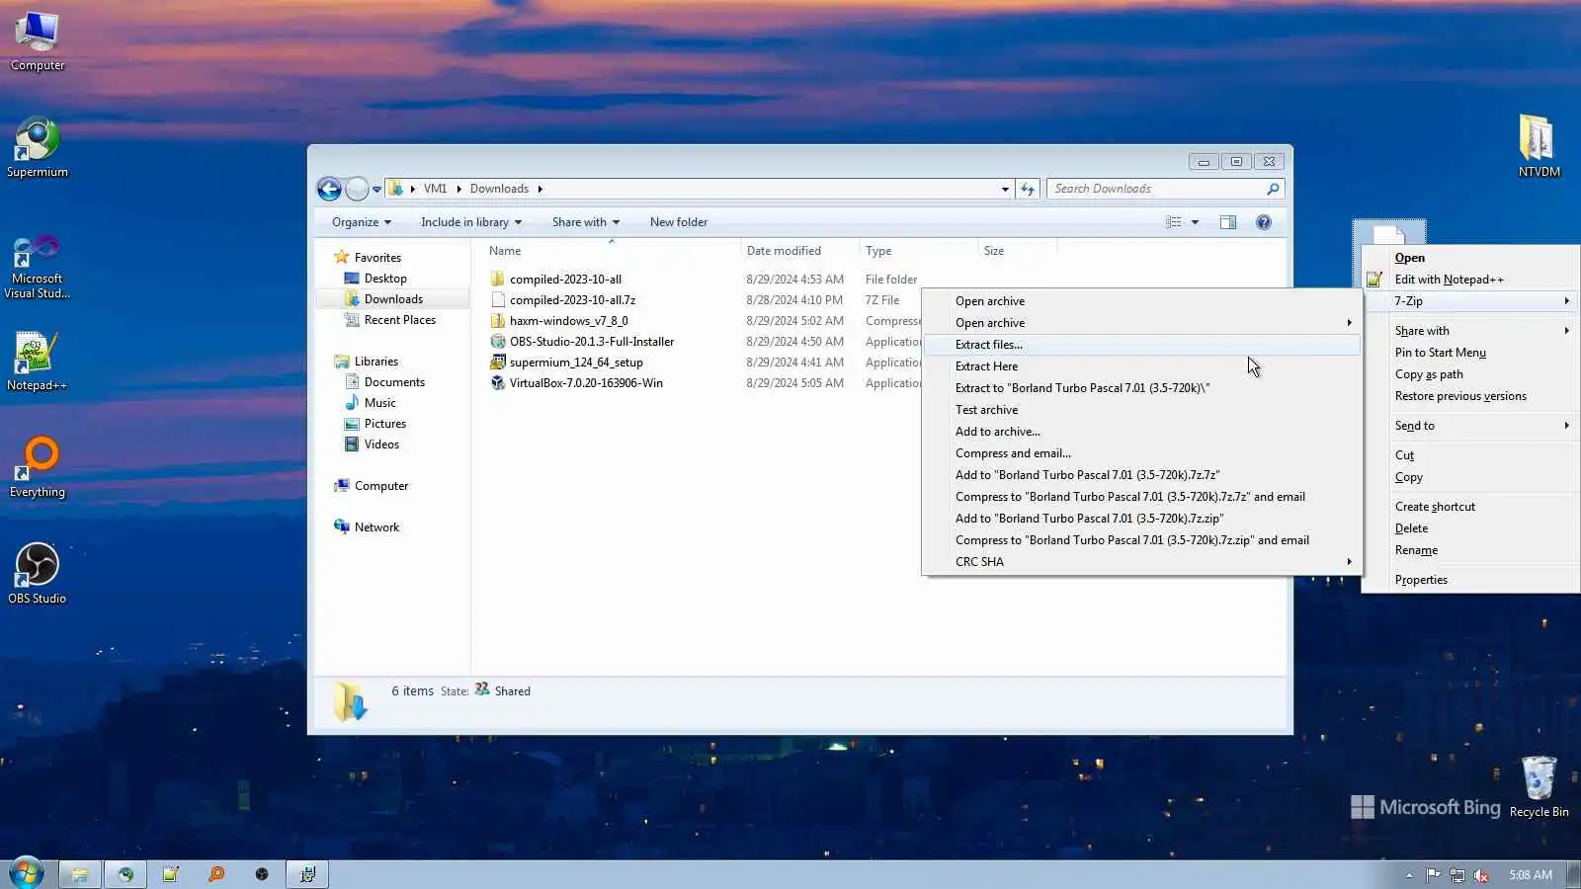Screen dimensions: 1581x889
Task: Select Rename in the context menu
Action: [x=1471, y=550]
